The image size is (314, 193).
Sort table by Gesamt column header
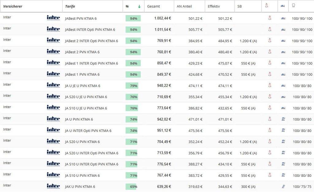pyautogui.click(x=153, y=6)
